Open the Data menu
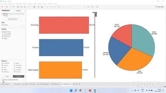 click(5, 4)
